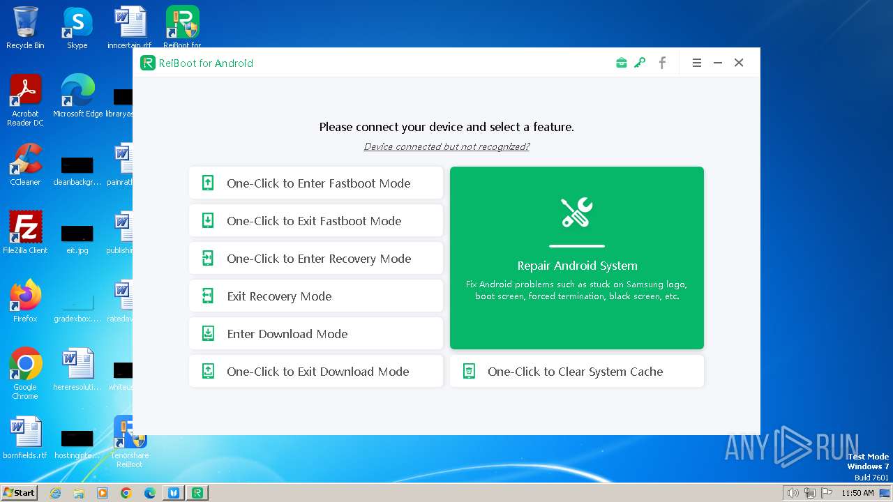Click the key register icon
893x502 pixels.
640,63
